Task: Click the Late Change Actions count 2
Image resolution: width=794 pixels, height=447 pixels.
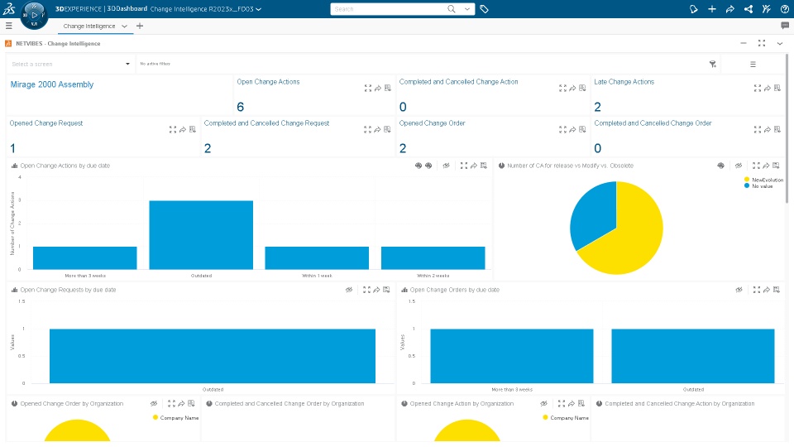Action: coord(597,107)
